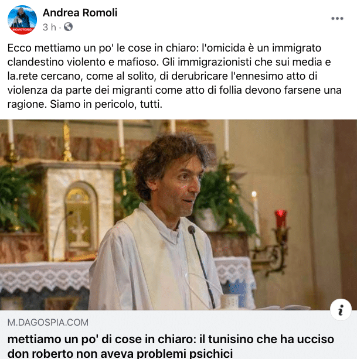Open the three-dot post options menu
Viewport: 357px width, 359px height.
tap(337, 19)
